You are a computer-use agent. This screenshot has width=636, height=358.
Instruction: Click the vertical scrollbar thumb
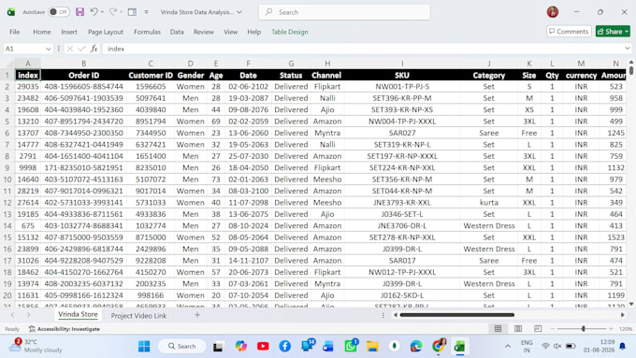pyautogui.click(x=631, y=70)
